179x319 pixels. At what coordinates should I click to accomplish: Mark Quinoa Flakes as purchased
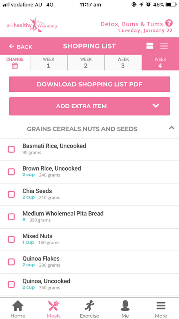pyautogui.click(x=11, y=262)
